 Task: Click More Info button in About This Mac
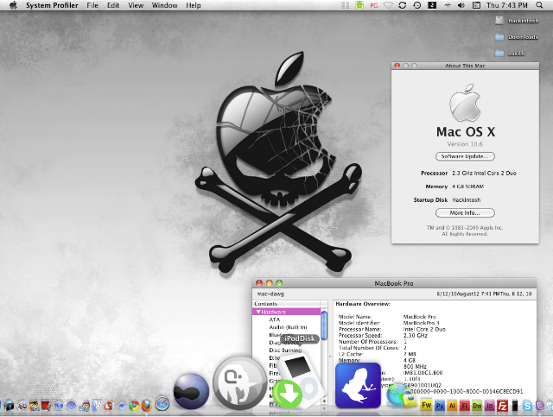465,213
